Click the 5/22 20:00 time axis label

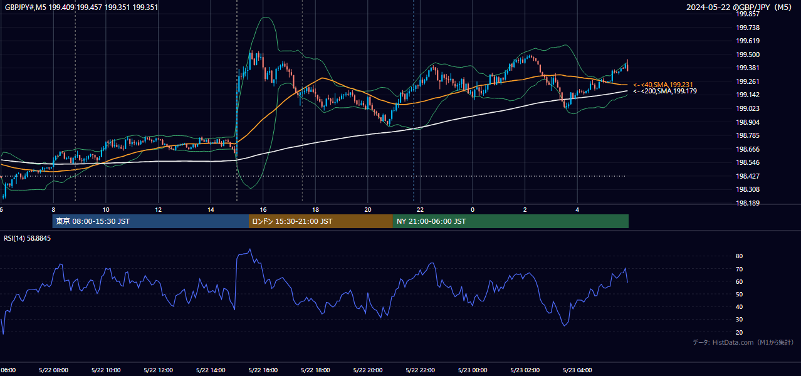[368, 370]
